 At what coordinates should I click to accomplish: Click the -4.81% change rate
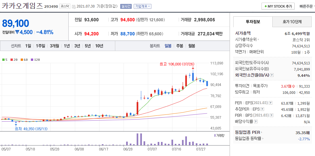45,32
